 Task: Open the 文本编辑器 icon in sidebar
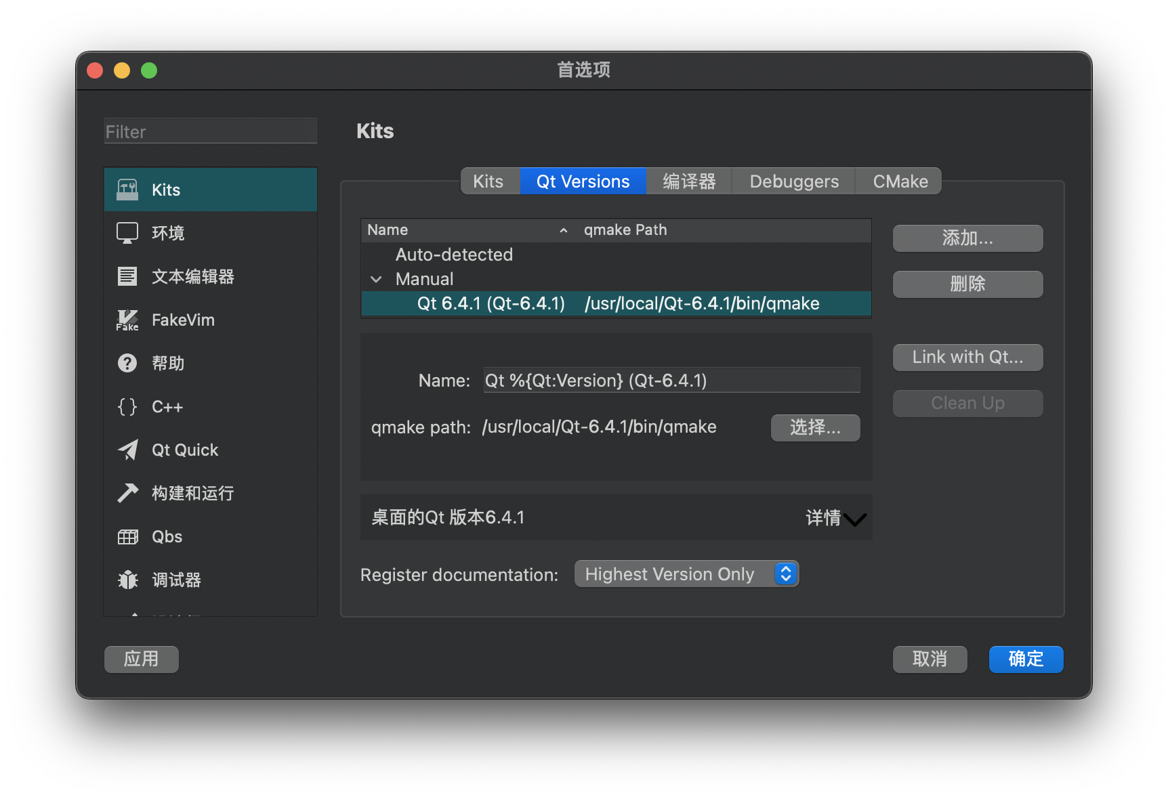[127, 276]
